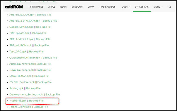The image size is (177, 111).
Task: Download HushSMS.apk link
Action: (x=18, y=101)
